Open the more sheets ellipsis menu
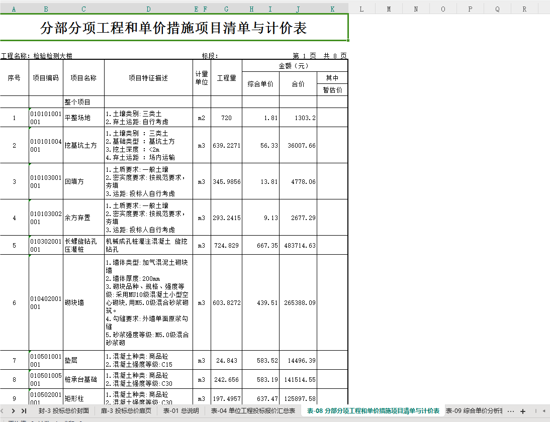The image size is (550, 422). point(511,411)
